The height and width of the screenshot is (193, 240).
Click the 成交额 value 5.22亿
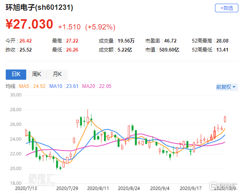pyautogui.click(x=125, y=50)
